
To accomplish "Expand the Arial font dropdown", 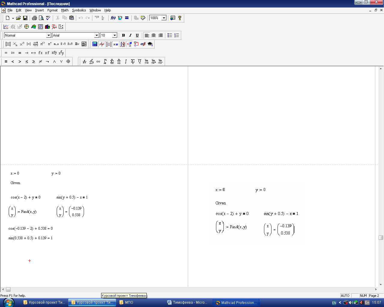I will click(x=97, y=35).
